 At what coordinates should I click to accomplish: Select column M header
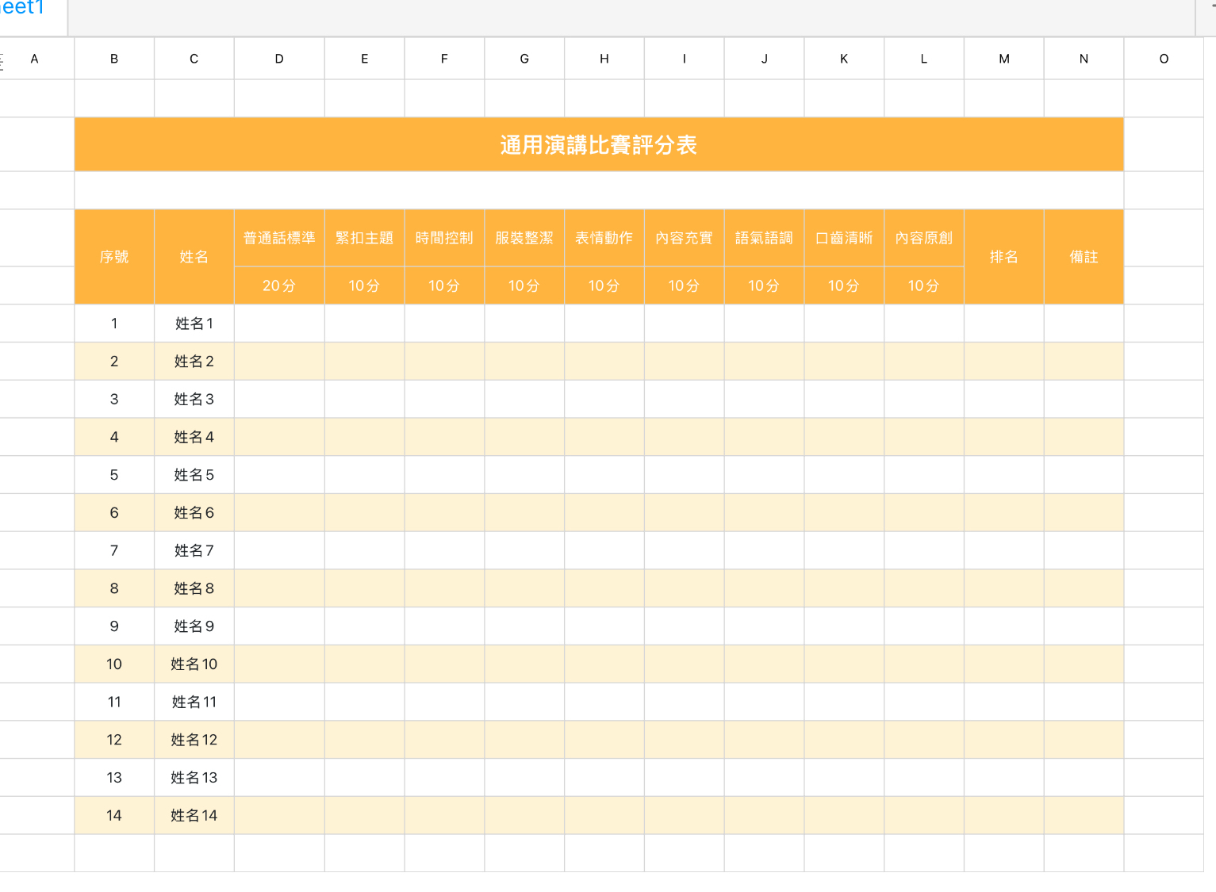(1004, 59)
